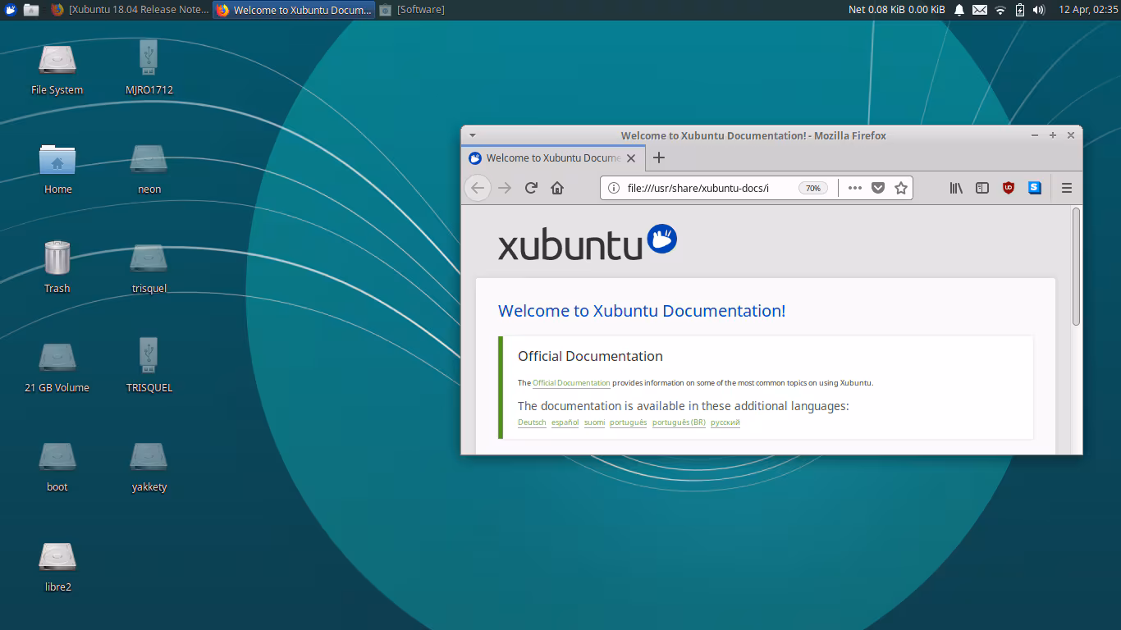Open the Firefox window menu arrow in the title bar

coord(472,135)
